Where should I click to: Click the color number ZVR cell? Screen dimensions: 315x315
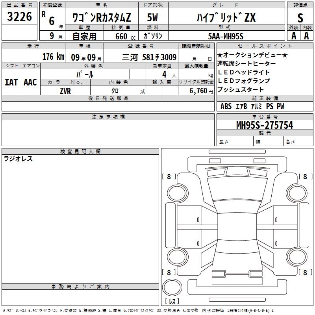65,90
